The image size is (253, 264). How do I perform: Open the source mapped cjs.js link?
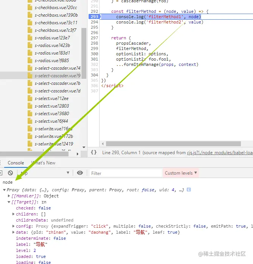pos(220,153)
